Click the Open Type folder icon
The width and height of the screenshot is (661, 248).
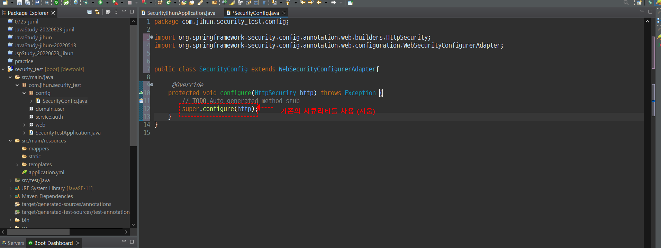click(184, 3)
